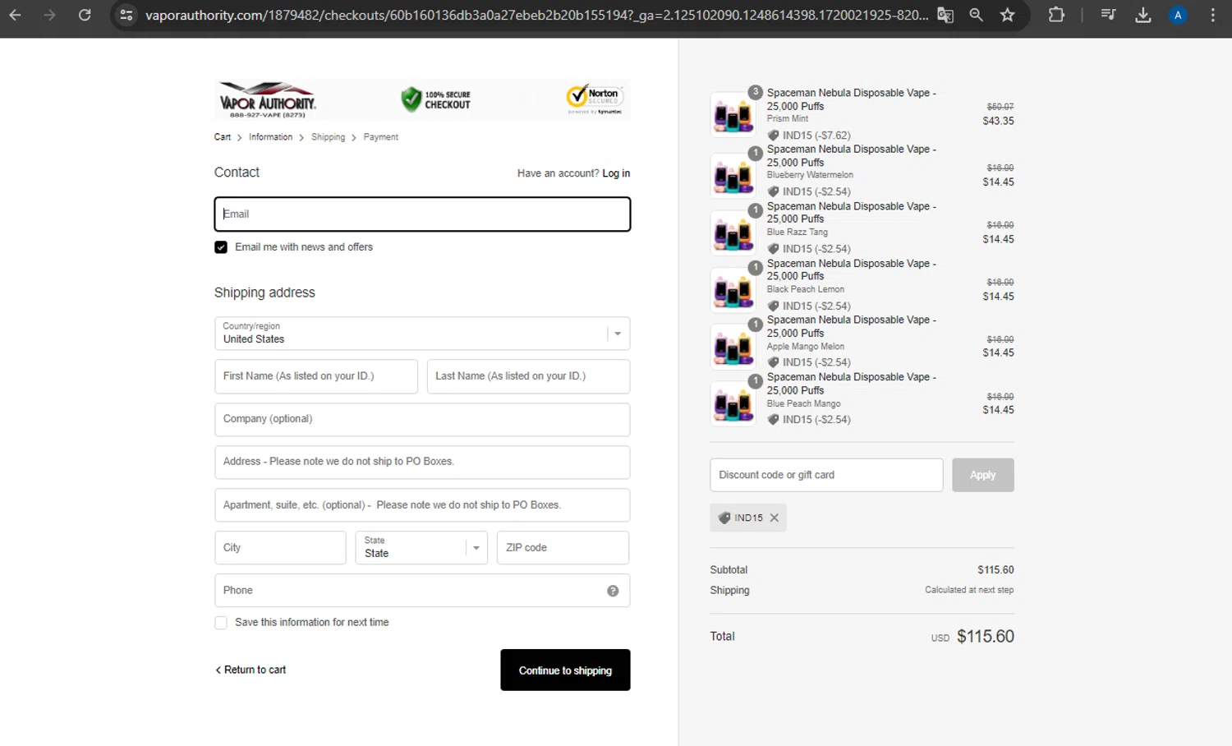Focus the First Name field
Viewport: 1232px width, 746px height.
(316, 376)
